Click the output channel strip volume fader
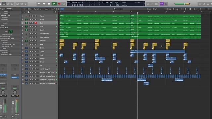The width and height of the screenshot is (212, 119). tap(13, 103)
